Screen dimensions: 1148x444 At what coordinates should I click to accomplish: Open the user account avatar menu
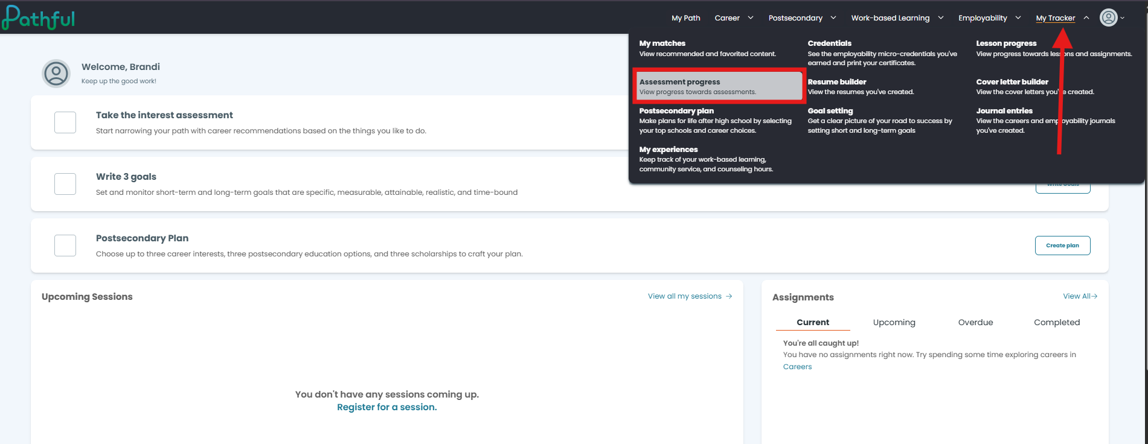(x=1108, y=17)
